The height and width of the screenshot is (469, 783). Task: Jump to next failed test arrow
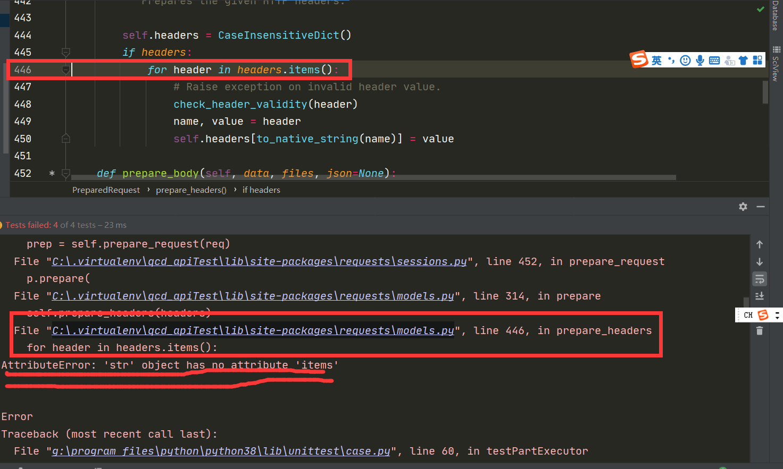760,261
